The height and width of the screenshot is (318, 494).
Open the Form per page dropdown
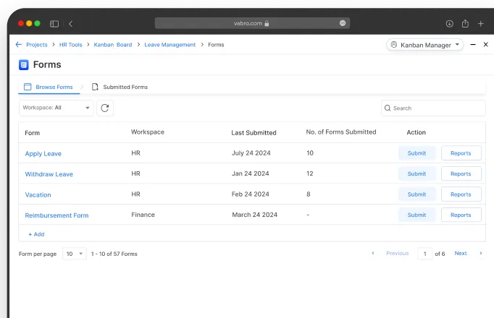coord(74,254)
